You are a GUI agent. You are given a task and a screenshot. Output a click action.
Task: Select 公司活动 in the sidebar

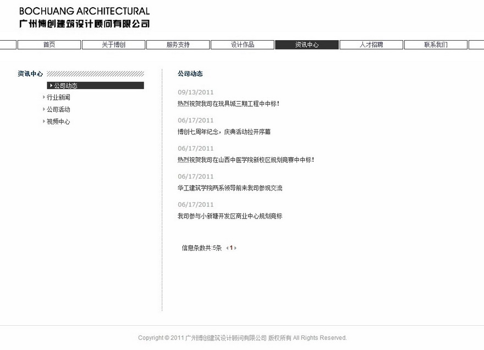[58, 110]
